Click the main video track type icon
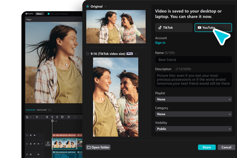Viewport: 237px width, 158px height. click(27, 144)
